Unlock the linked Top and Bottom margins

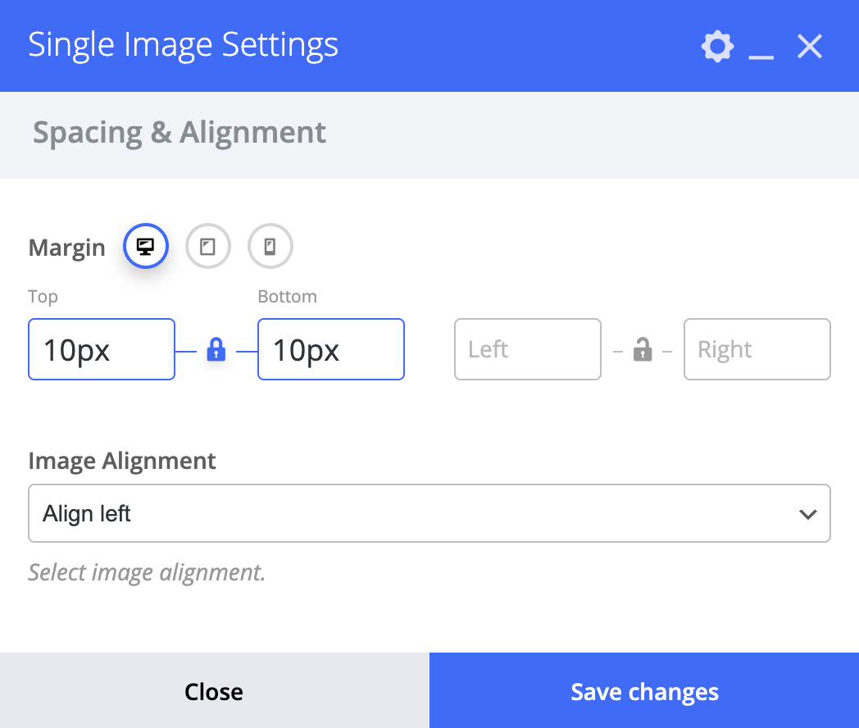pyautogui.click(x=216, y=350)
